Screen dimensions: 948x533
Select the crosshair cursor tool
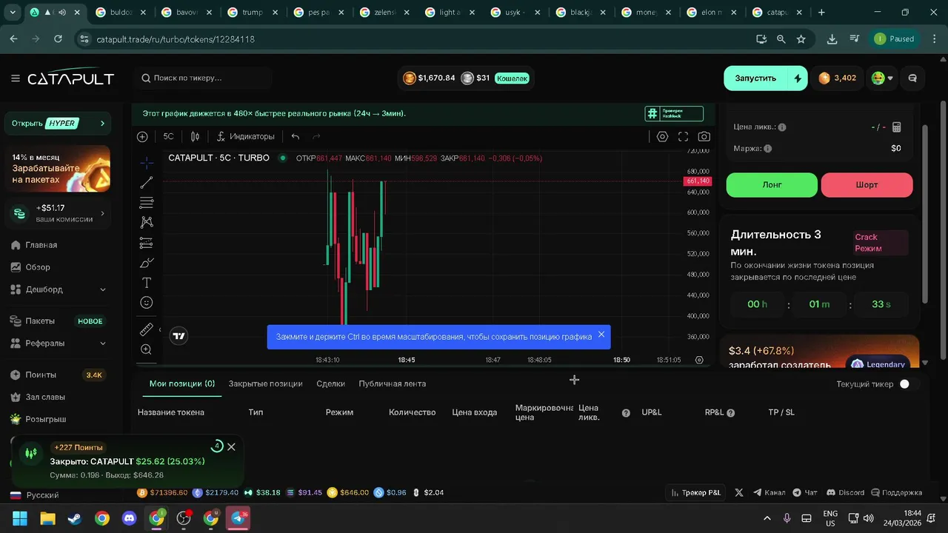147,163
